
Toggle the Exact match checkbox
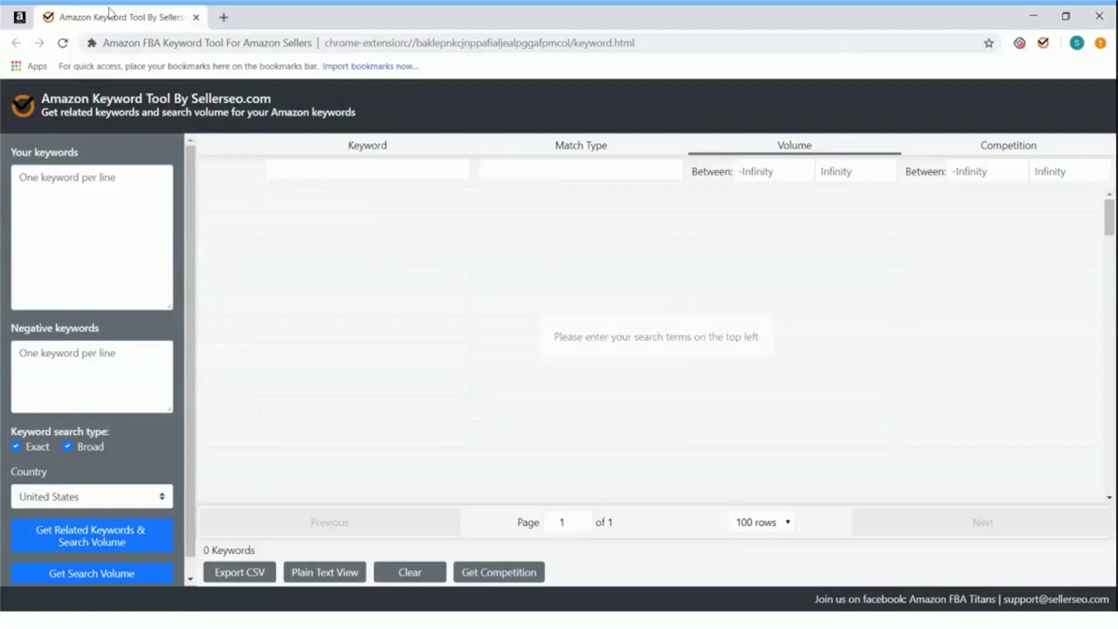[x=16, y=446]
